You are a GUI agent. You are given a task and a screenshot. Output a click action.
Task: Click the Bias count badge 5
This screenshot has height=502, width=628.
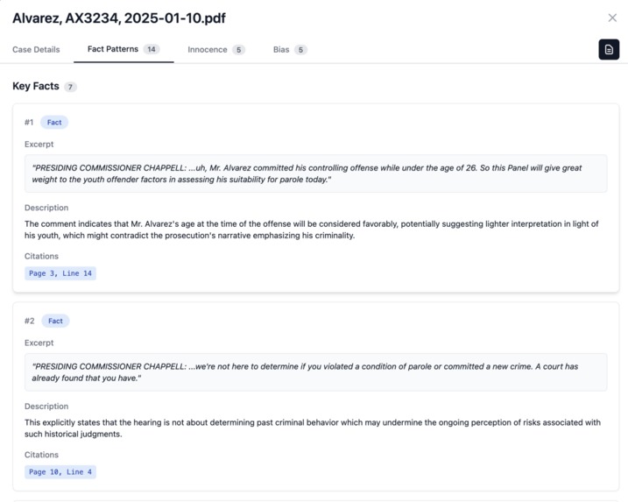[x=300, y=50]
